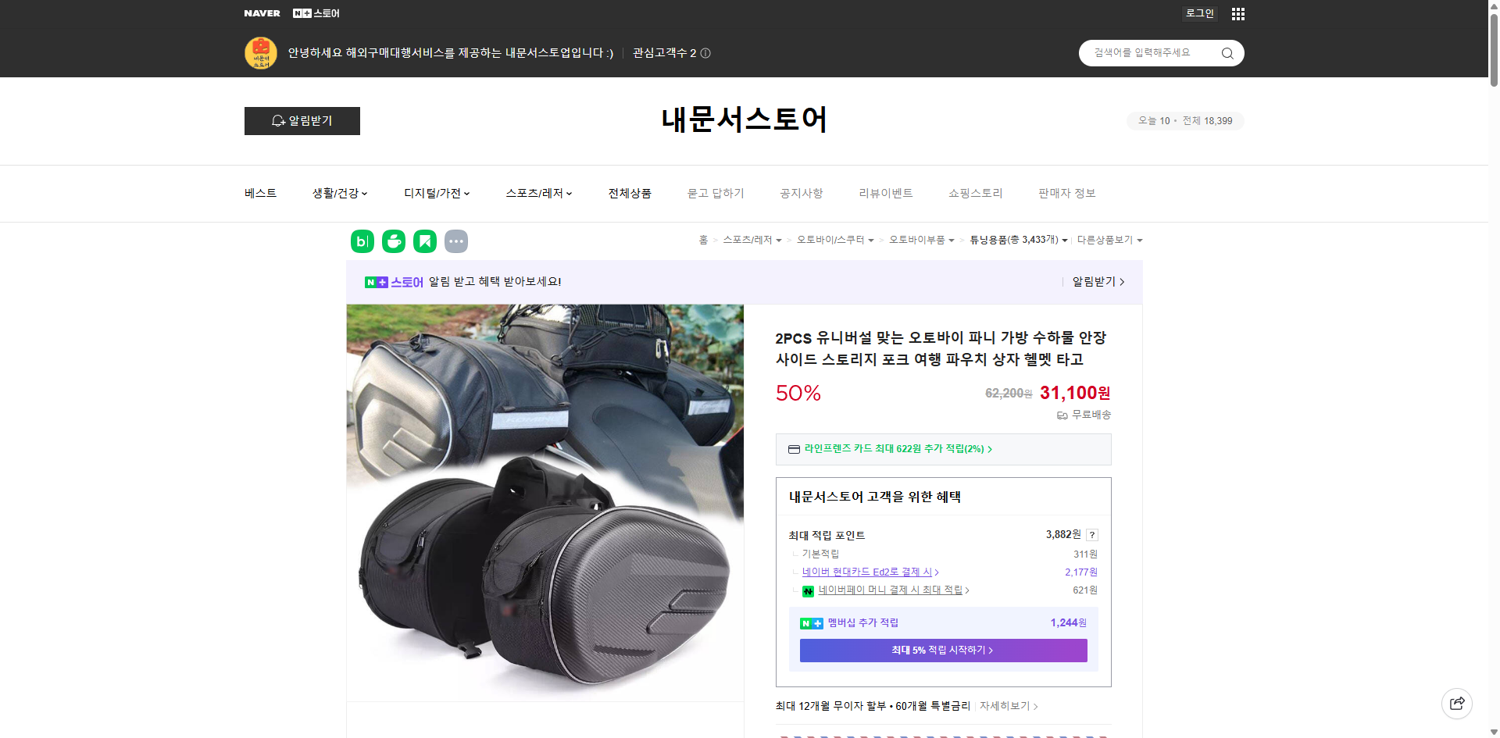Screen dimensions: 1500x738
Task: Select the 베스트 menu item
Action: coord(260,193)
